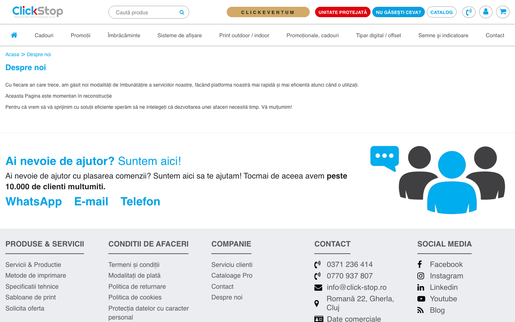The height and width of the screenshot is (322, 515).
Task: Click the info@click-stop.ro email link
Action: 357,287
